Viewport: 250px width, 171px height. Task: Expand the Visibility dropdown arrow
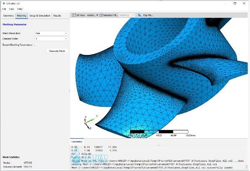pos(97,15)
